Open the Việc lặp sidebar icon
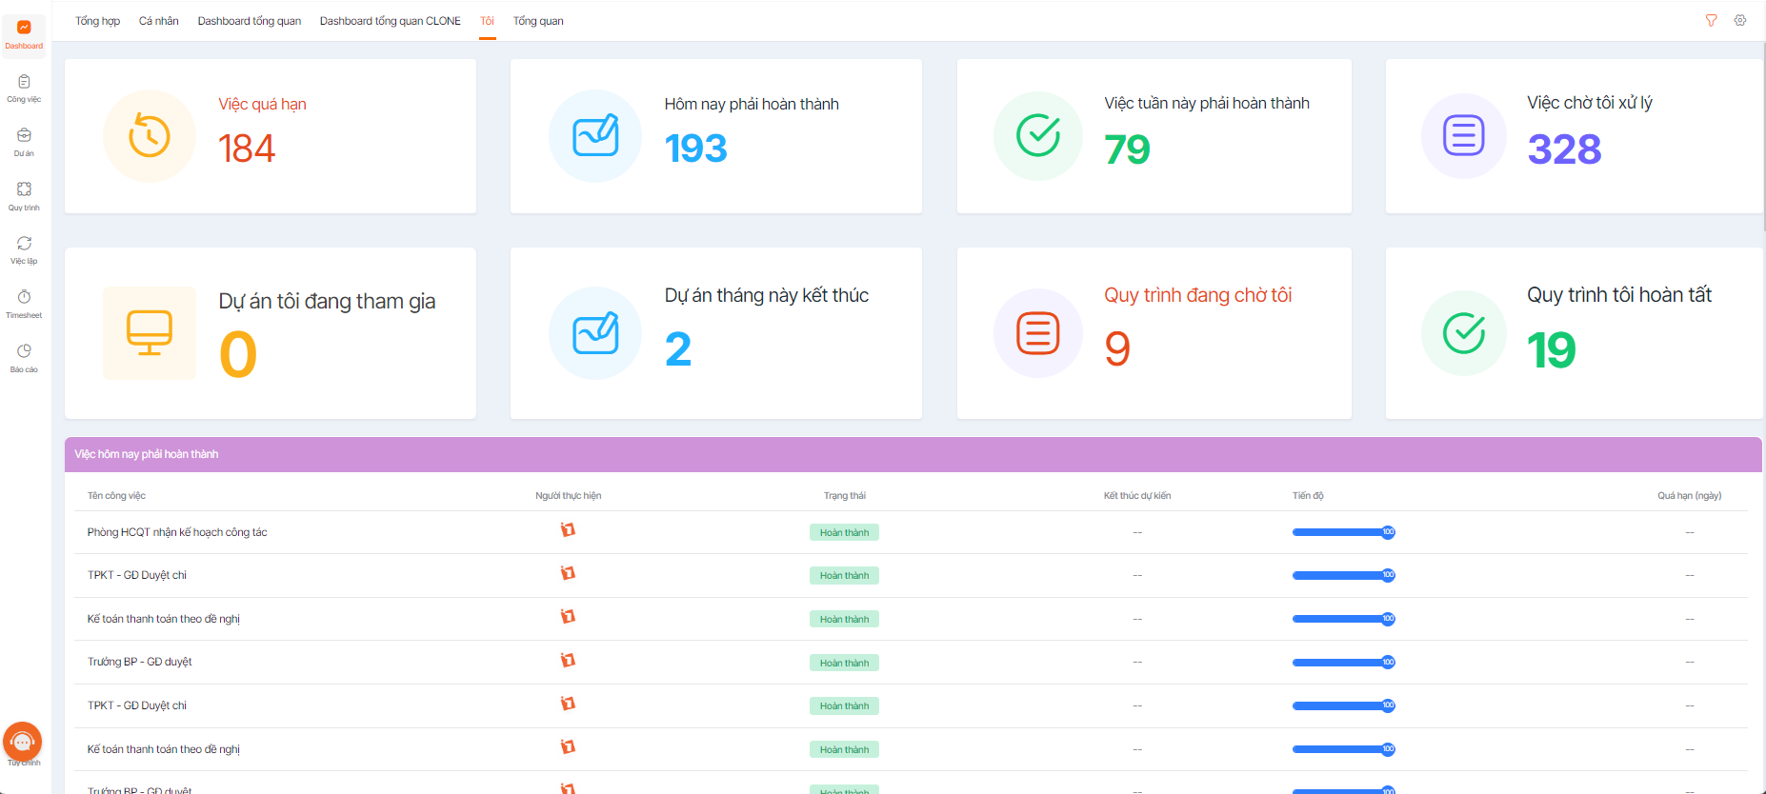This screenshot has width=1766, height=794. (x=24, y=249)
